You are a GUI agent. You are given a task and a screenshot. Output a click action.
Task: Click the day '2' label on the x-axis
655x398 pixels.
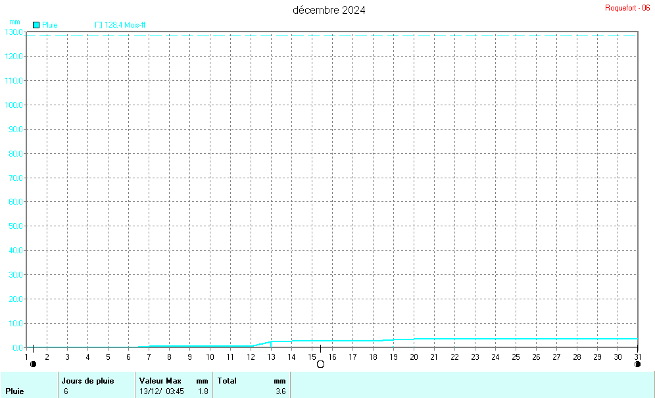click(47, 357)
